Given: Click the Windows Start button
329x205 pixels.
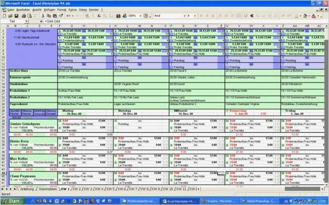Looking at the screenshot, I should [12, 201].
